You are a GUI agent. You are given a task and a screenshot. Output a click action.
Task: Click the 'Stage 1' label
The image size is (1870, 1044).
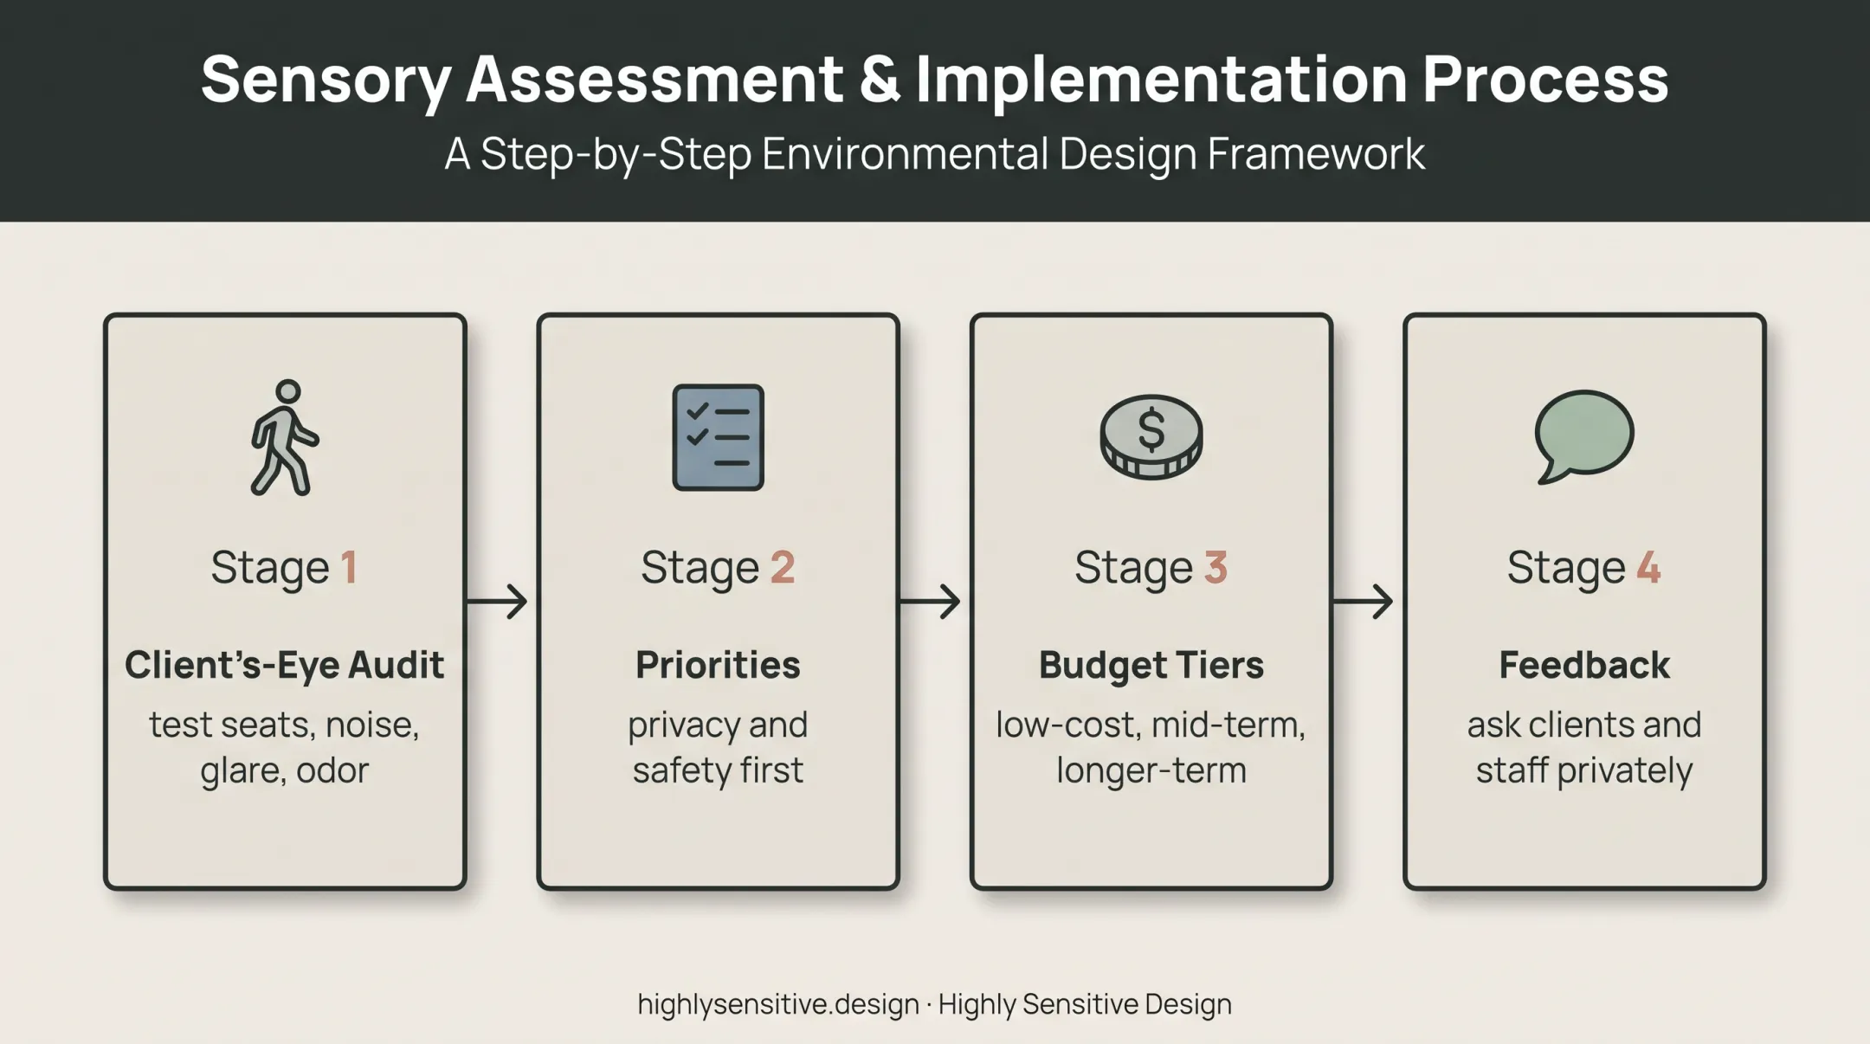point(285,569)
